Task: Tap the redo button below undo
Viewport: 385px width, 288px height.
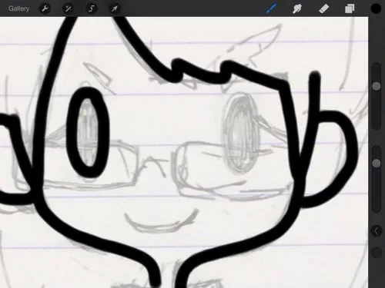Action: 377,253
